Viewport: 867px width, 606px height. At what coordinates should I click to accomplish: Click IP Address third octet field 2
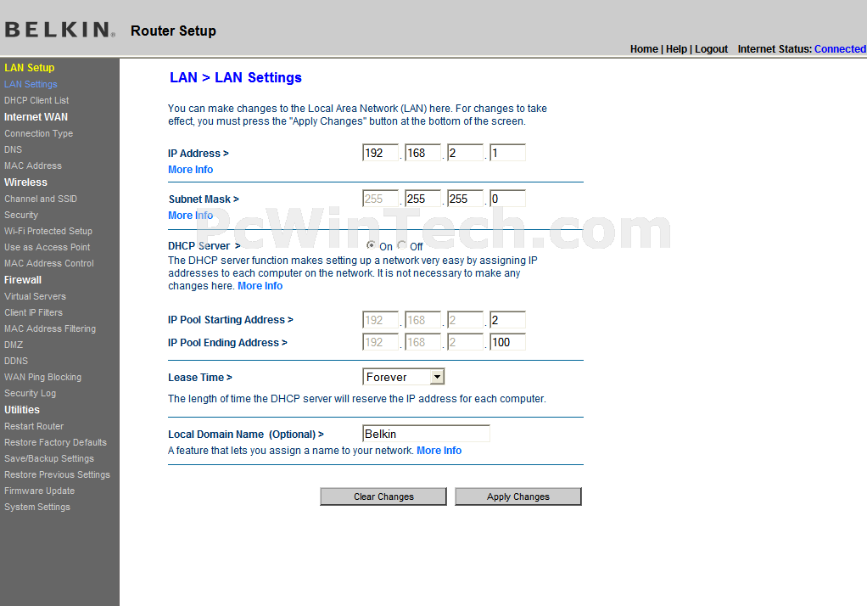click(x=466, y=153)
